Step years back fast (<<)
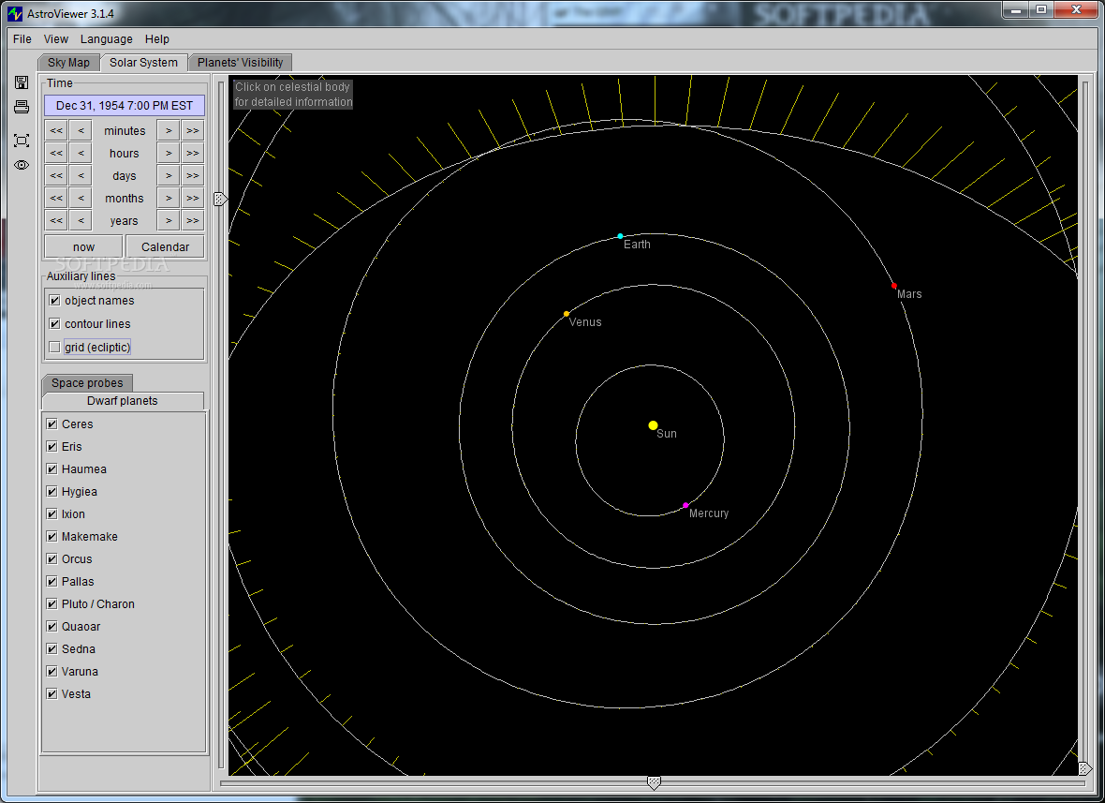 pyautogui.click(x=56, y=221)
